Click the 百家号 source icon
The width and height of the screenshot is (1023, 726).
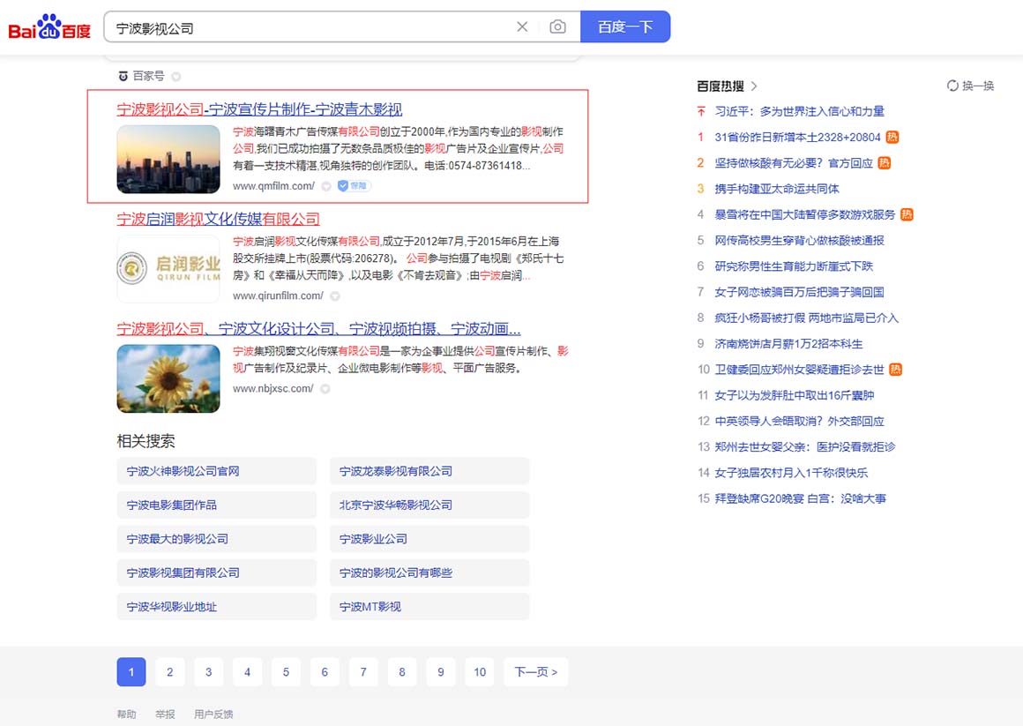point(123,77)
